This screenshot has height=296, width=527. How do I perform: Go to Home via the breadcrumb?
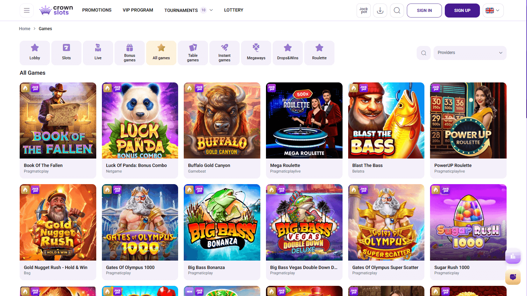point(25,28)
